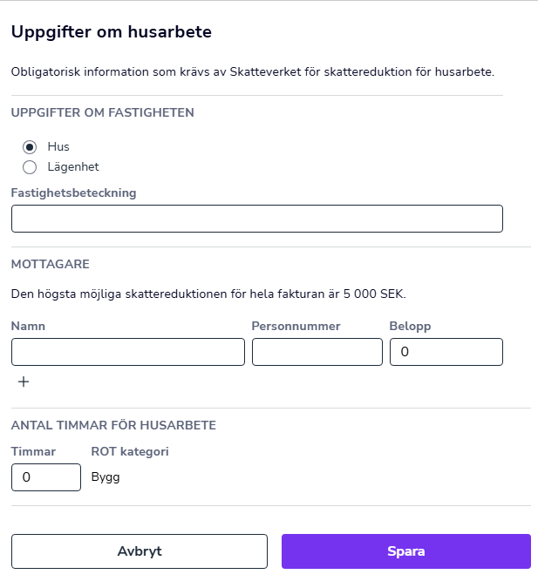
Task: Click into the Personnummer field
Action: tap(317, 352)
